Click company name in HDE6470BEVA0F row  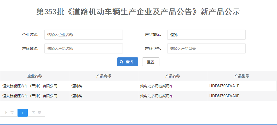[x=30, y=96]
